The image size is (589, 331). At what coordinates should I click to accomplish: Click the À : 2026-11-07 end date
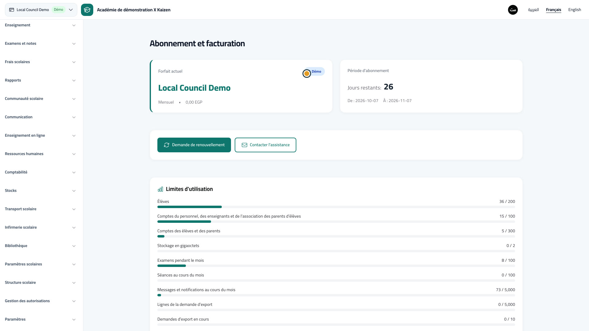[x=397, y=101]
